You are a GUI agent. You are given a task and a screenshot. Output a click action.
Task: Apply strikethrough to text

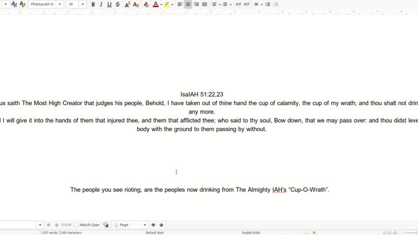tap(118, 5)
